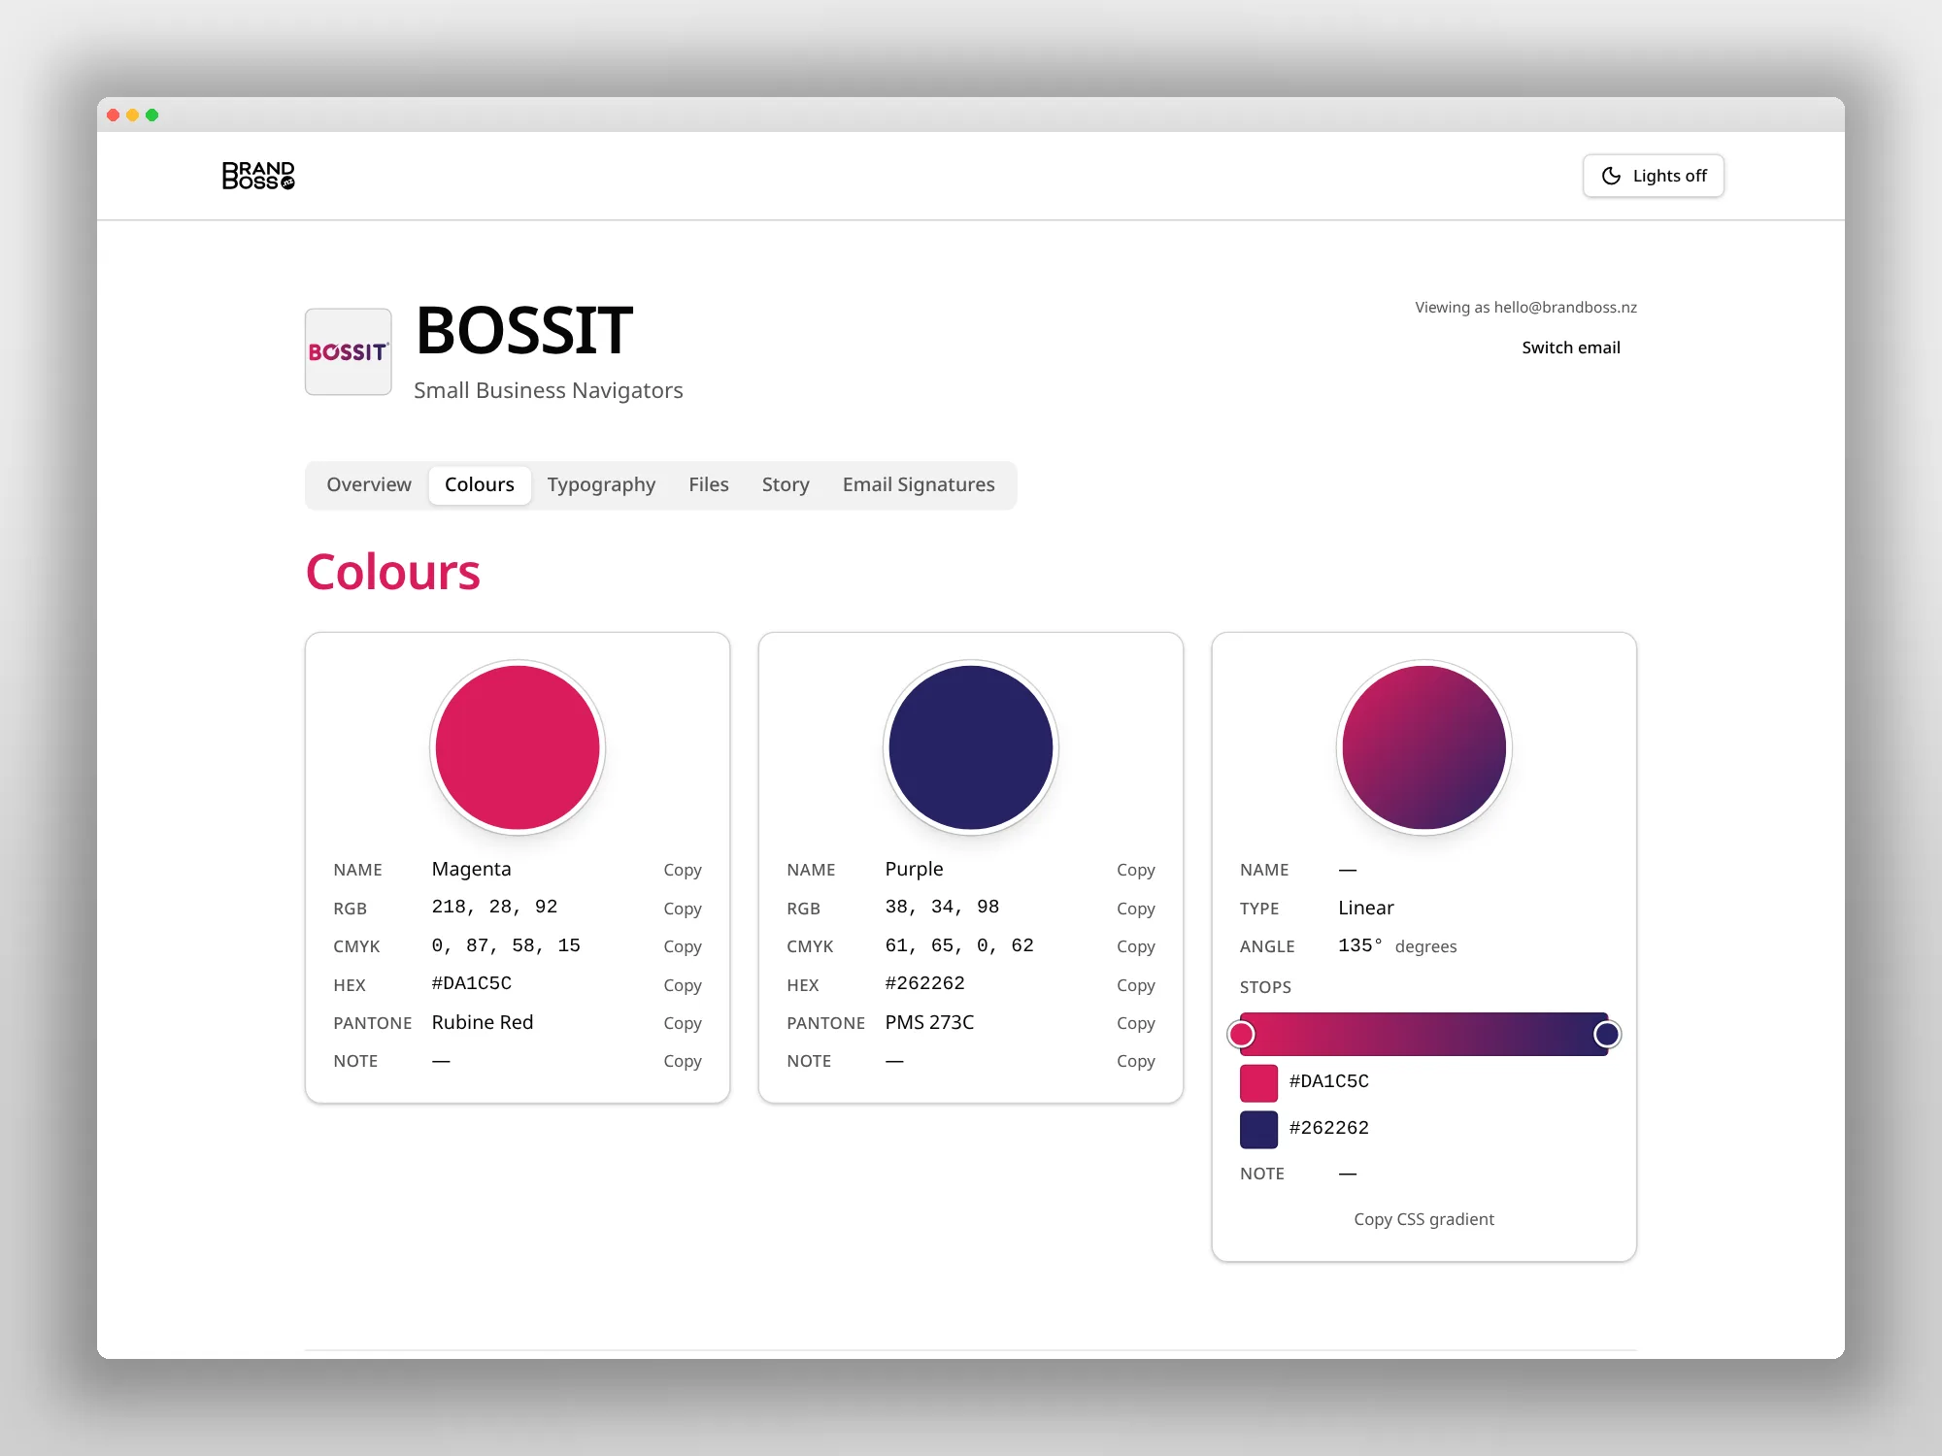Click the #262262 stop swatch
1942x1456 pixels.
pos(1258,1130)
